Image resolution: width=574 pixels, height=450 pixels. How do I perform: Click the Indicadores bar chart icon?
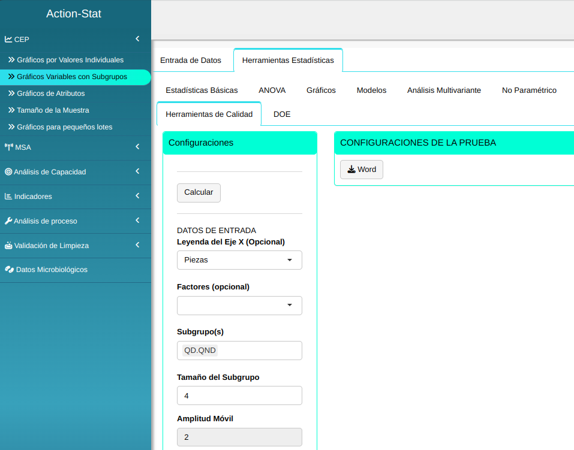tap(8, 197)
